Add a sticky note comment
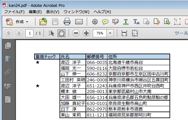Viewport: 188px width, 120px height. (105, 22)
